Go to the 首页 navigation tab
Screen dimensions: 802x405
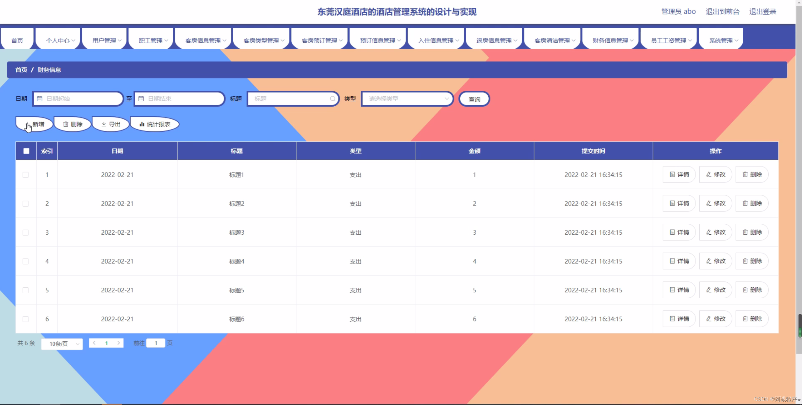[17, 40]
